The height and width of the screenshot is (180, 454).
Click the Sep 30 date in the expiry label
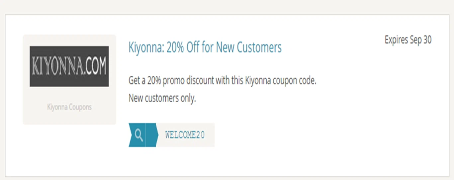tap(420, 40)
